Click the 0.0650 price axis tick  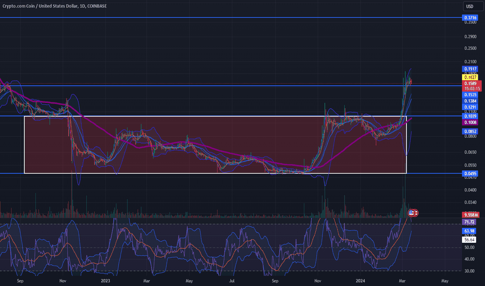[470, 152]
